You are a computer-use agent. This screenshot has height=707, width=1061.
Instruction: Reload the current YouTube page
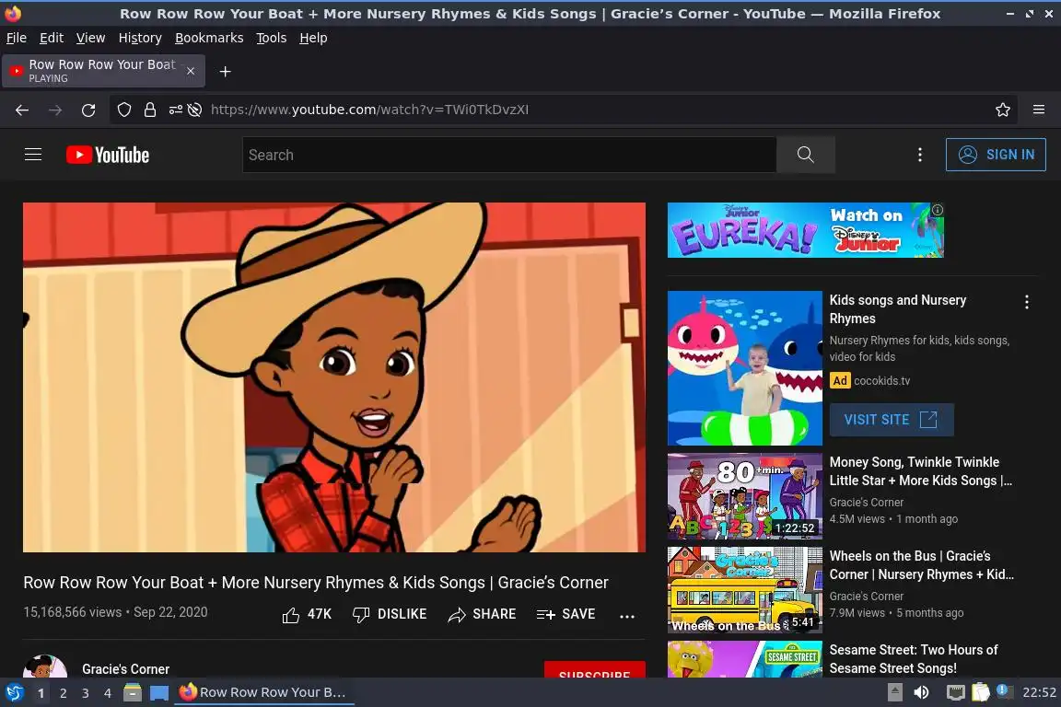click(x=88, y=110)
